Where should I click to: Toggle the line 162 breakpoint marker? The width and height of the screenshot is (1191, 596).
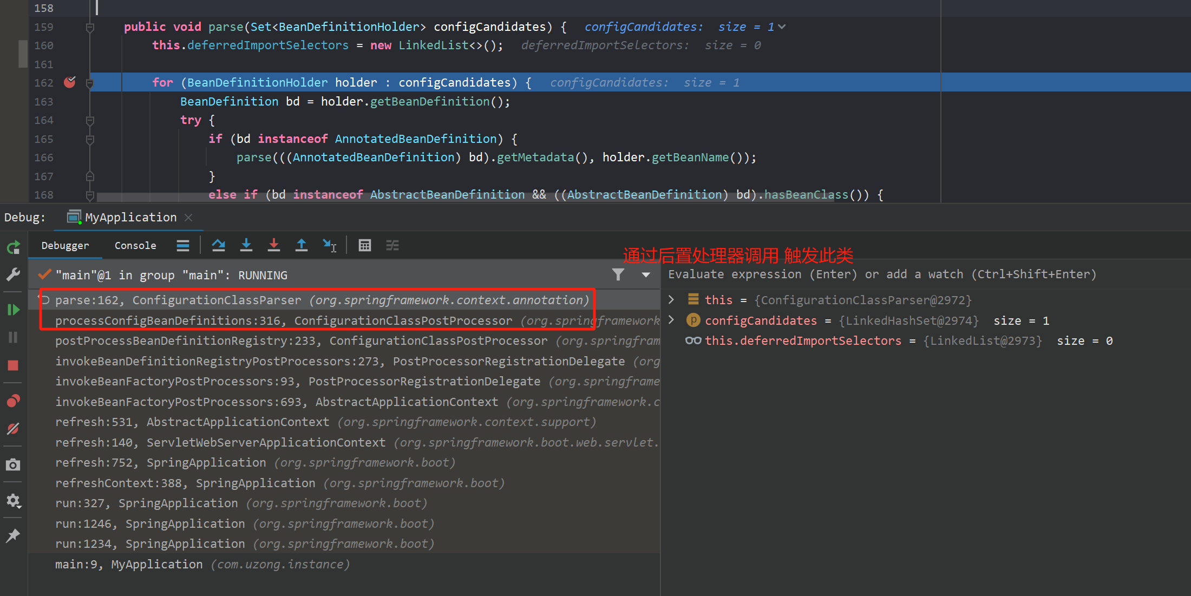(x=70, y=82)
